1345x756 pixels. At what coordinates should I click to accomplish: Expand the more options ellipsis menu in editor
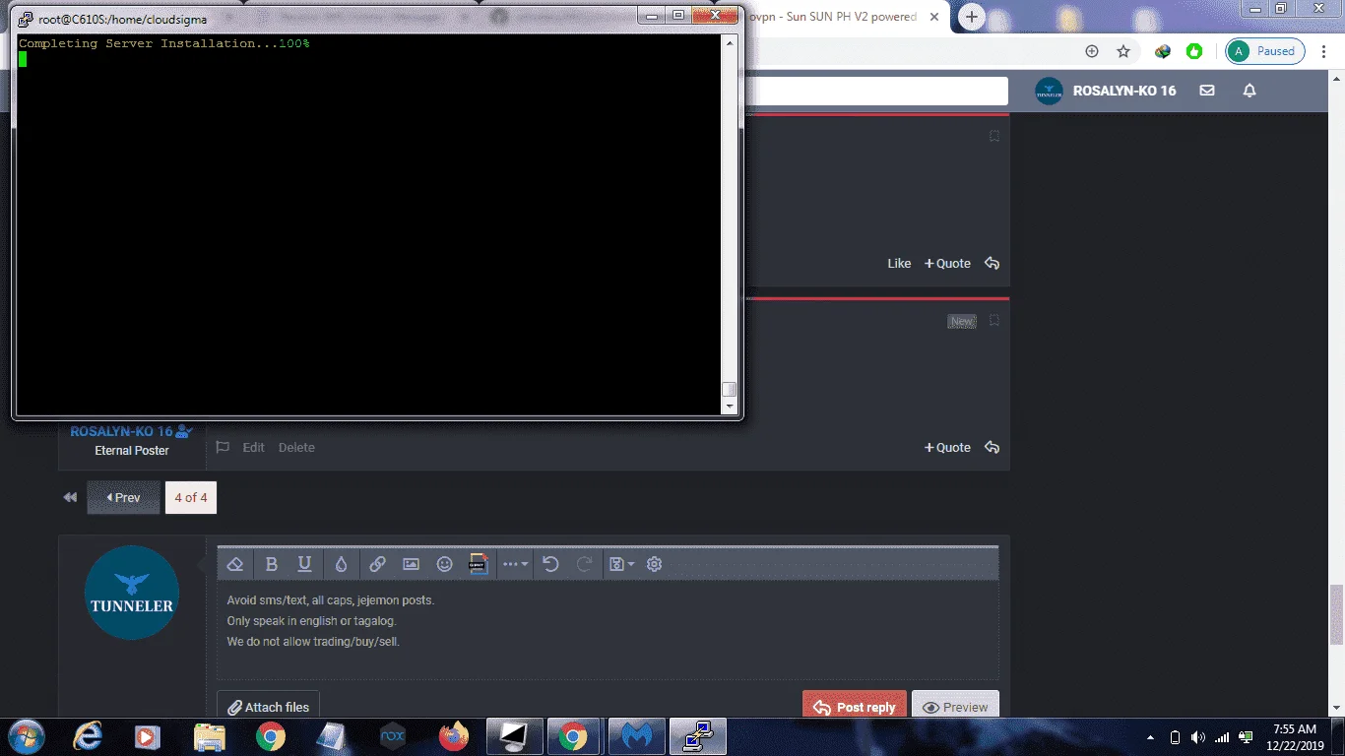click(515, 564)
